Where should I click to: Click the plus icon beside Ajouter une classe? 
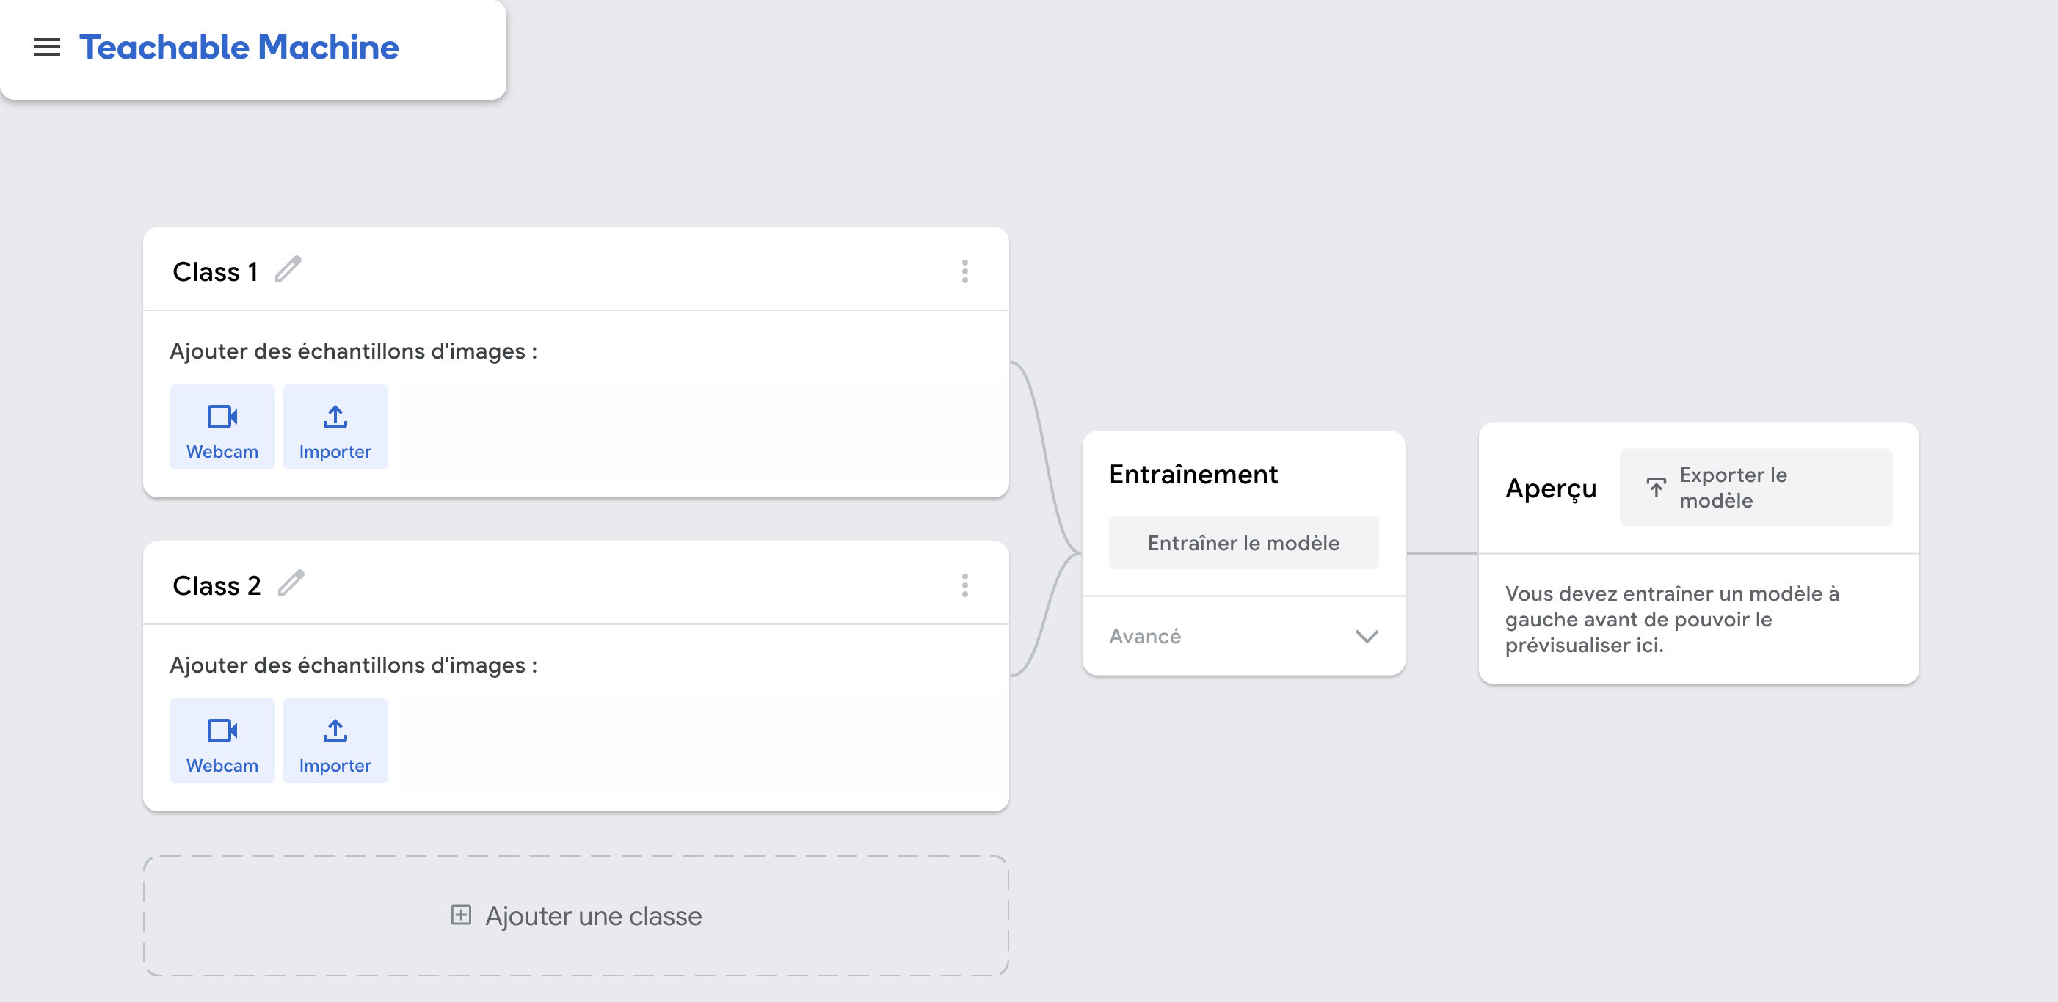[461, 915]
